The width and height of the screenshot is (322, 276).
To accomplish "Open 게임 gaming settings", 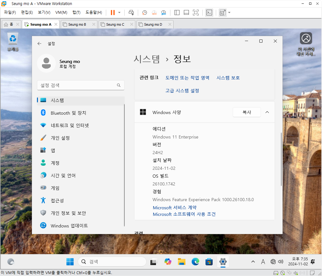I will [x=81, y=188].
